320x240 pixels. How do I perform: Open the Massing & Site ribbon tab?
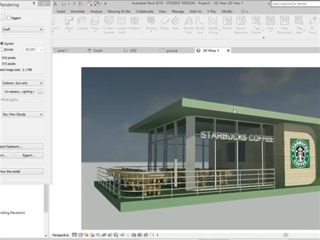119,12
